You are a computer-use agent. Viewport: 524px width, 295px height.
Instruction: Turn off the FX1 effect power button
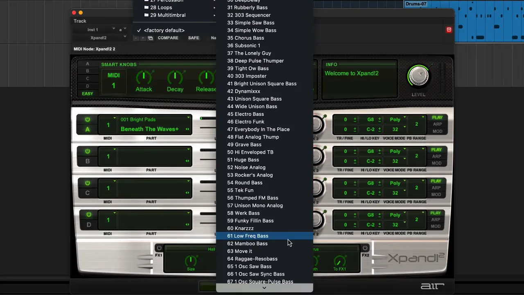click(159, 248)
